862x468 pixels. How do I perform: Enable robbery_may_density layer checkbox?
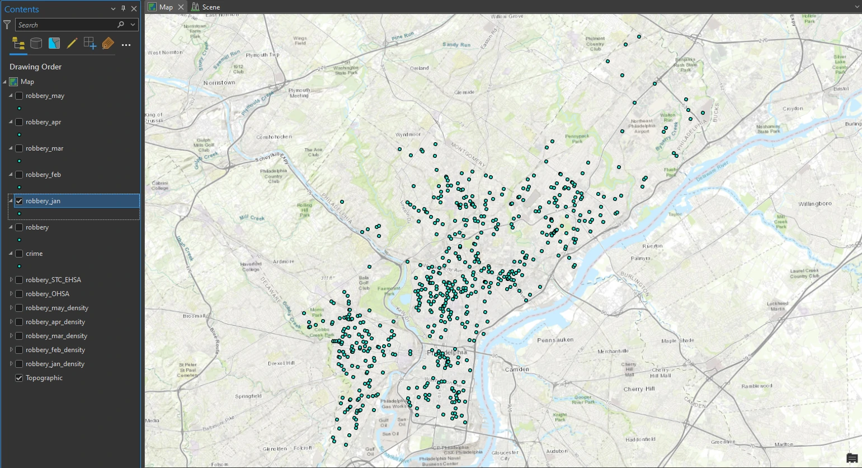pyautogui.click(x=19, y=308)
